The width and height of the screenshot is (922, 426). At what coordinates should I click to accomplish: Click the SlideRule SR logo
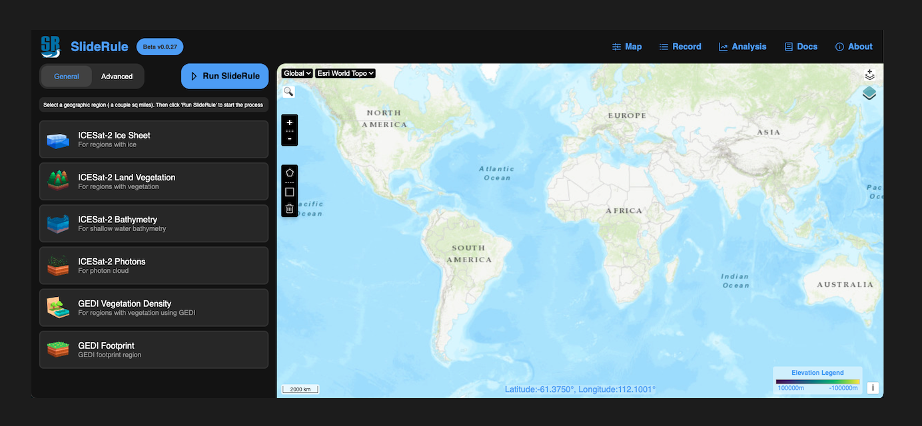click(50, 47)
